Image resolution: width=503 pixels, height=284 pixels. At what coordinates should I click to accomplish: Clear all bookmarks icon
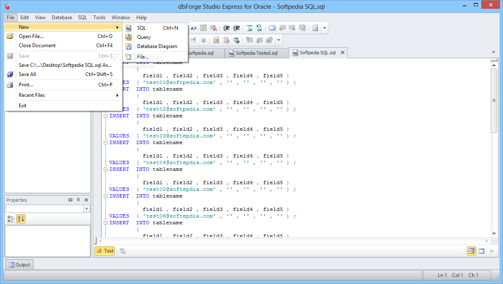pos(302,28)
